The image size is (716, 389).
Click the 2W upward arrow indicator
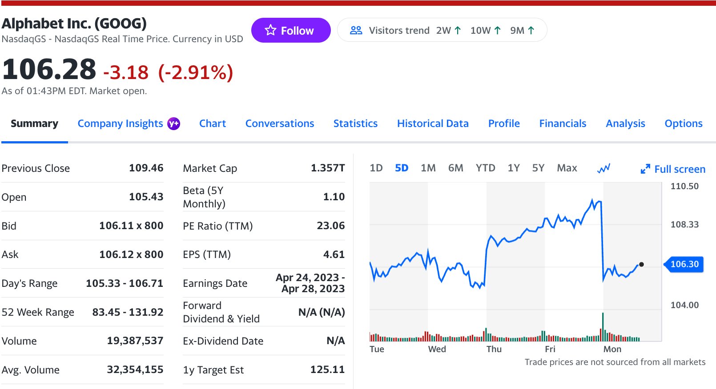pyautogui.click(x=458, y=30)
